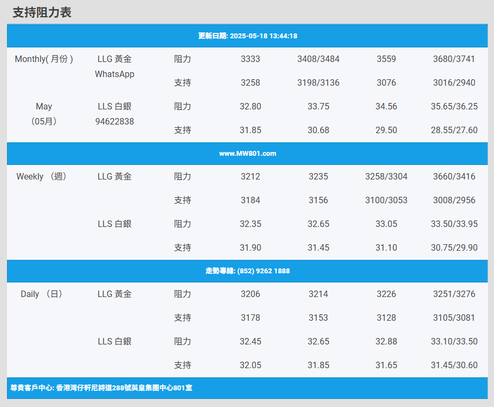Select monthly gold resistance 3559

point(386,59)
